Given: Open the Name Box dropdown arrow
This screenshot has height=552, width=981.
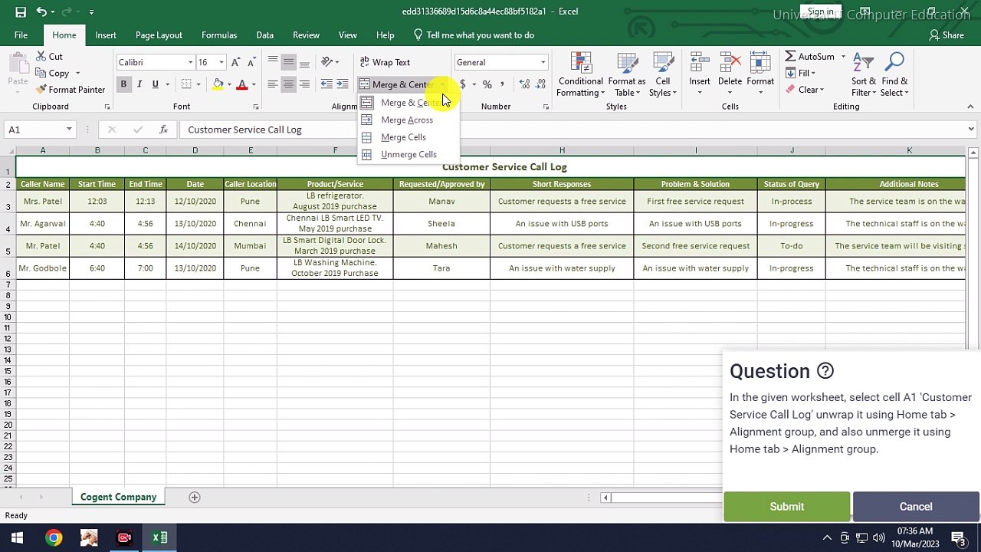Looking at the screenshot, I should click(69, 130).
